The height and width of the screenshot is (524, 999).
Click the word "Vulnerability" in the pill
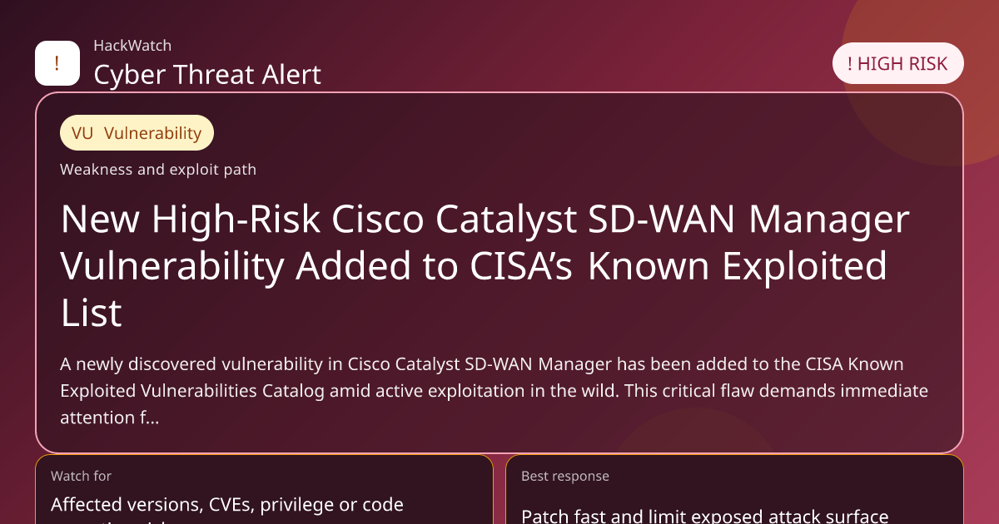coord(153,133)
